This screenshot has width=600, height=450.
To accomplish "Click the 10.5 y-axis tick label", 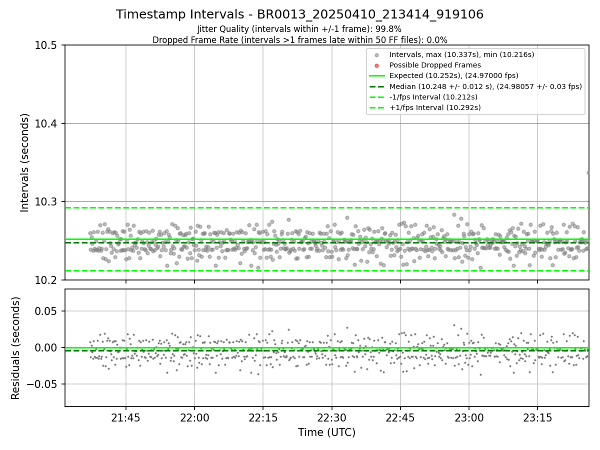I will (47, 46).
